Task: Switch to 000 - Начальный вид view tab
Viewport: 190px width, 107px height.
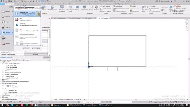Action: tap(58, 18)
